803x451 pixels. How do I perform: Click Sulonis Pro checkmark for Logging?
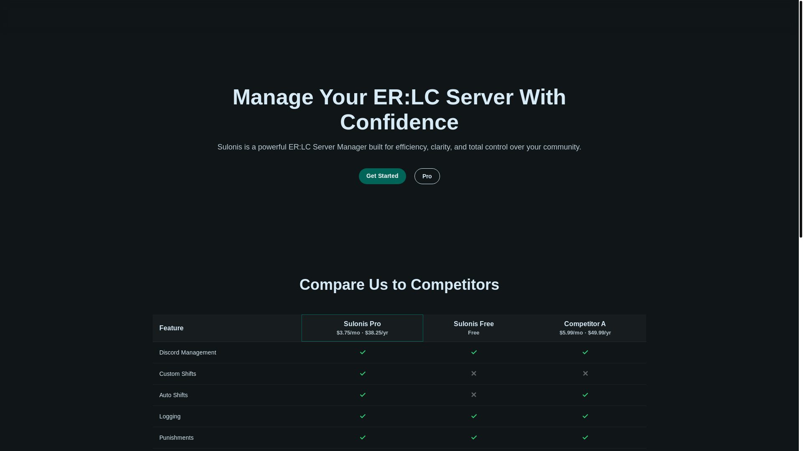(x=363, y=416)
